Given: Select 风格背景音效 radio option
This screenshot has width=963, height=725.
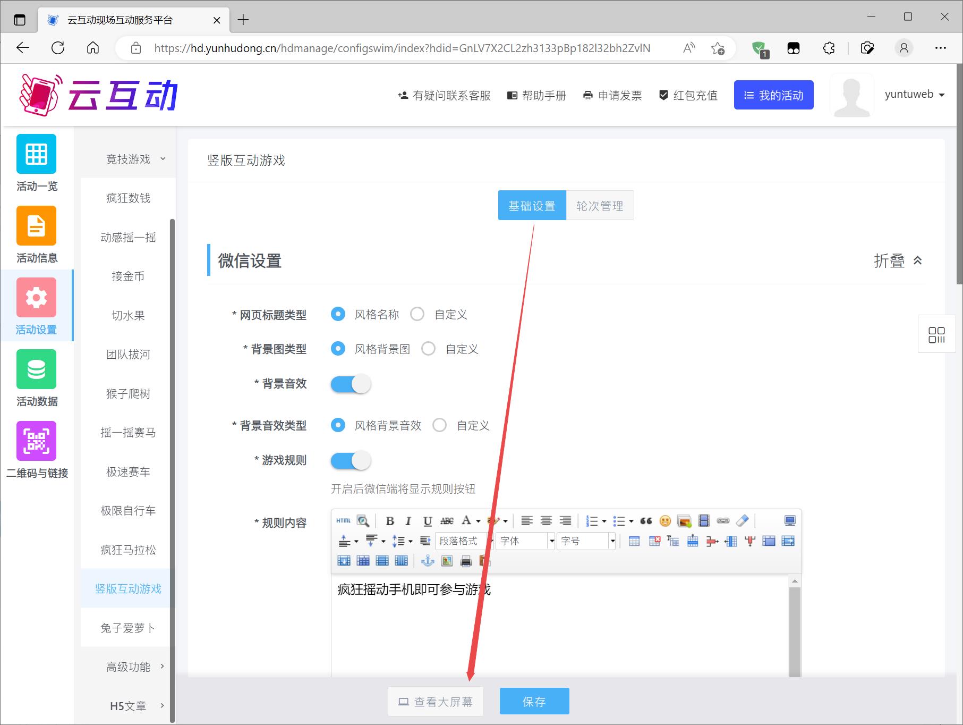Looking at the screenshot, I should point(338,425).
